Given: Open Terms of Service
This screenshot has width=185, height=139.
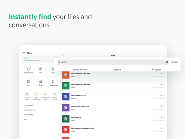Looking at the screenshot, I should point(29,110).
